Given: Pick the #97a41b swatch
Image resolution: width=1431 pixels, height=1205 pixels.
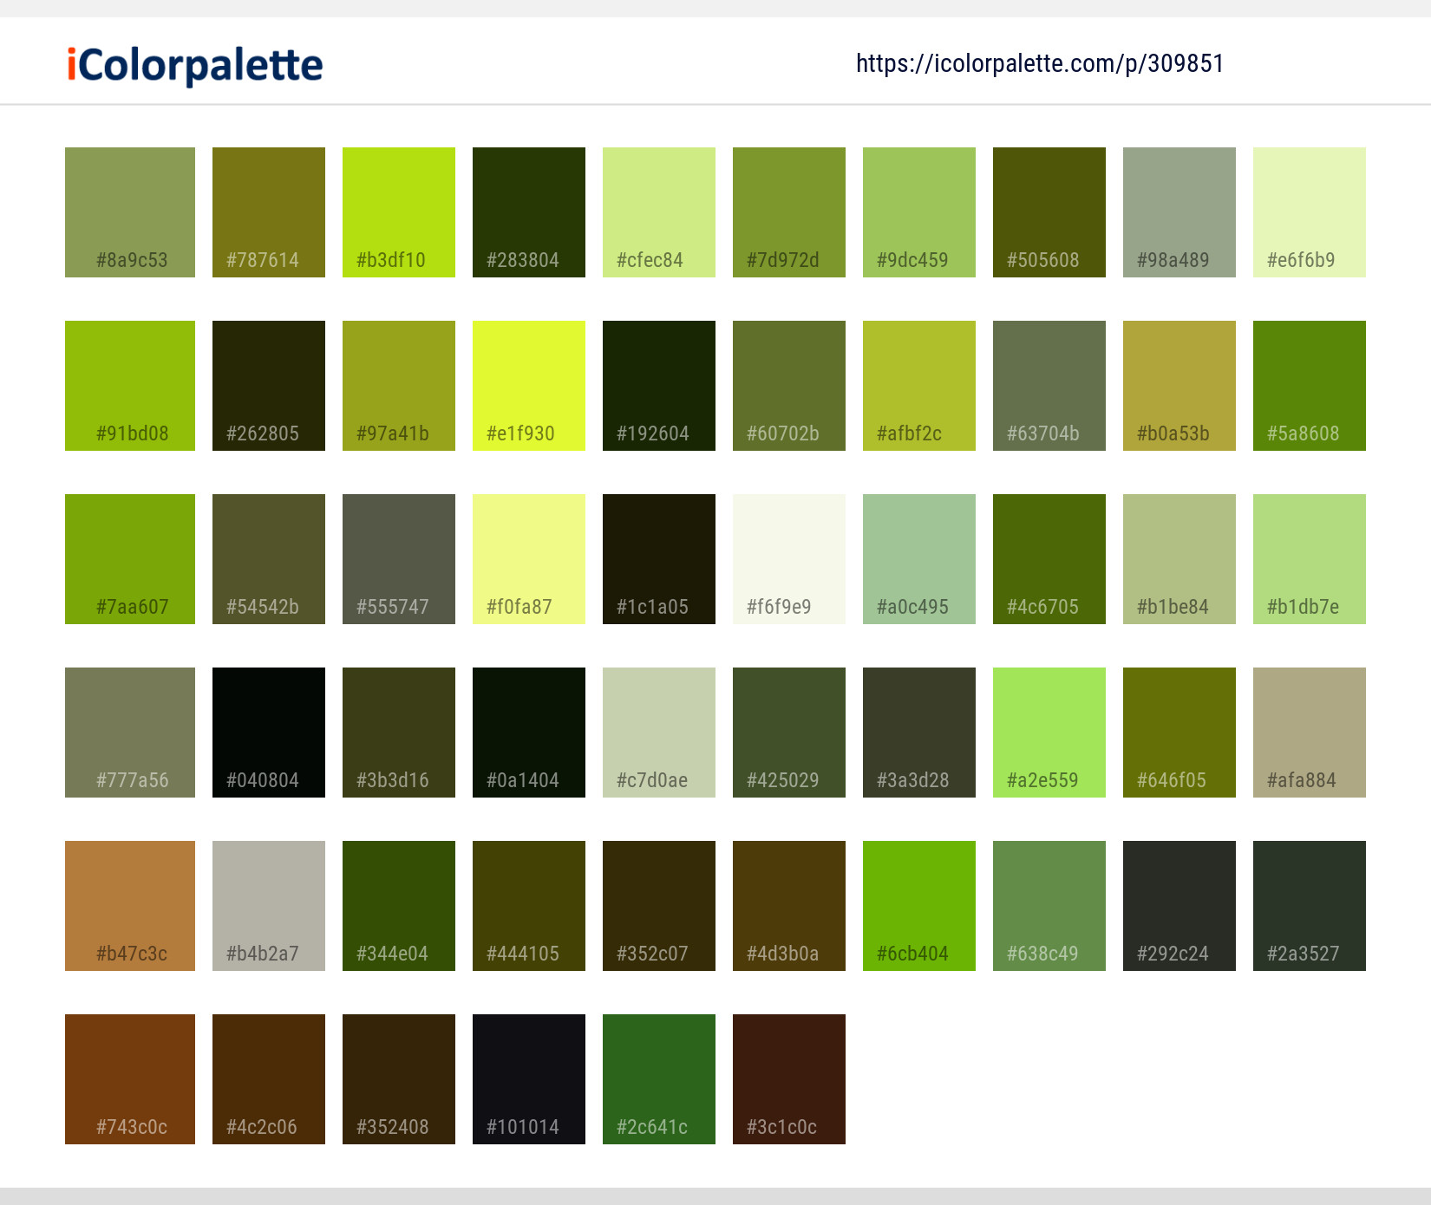Looking at the screenshot, I should coord(399,386).
